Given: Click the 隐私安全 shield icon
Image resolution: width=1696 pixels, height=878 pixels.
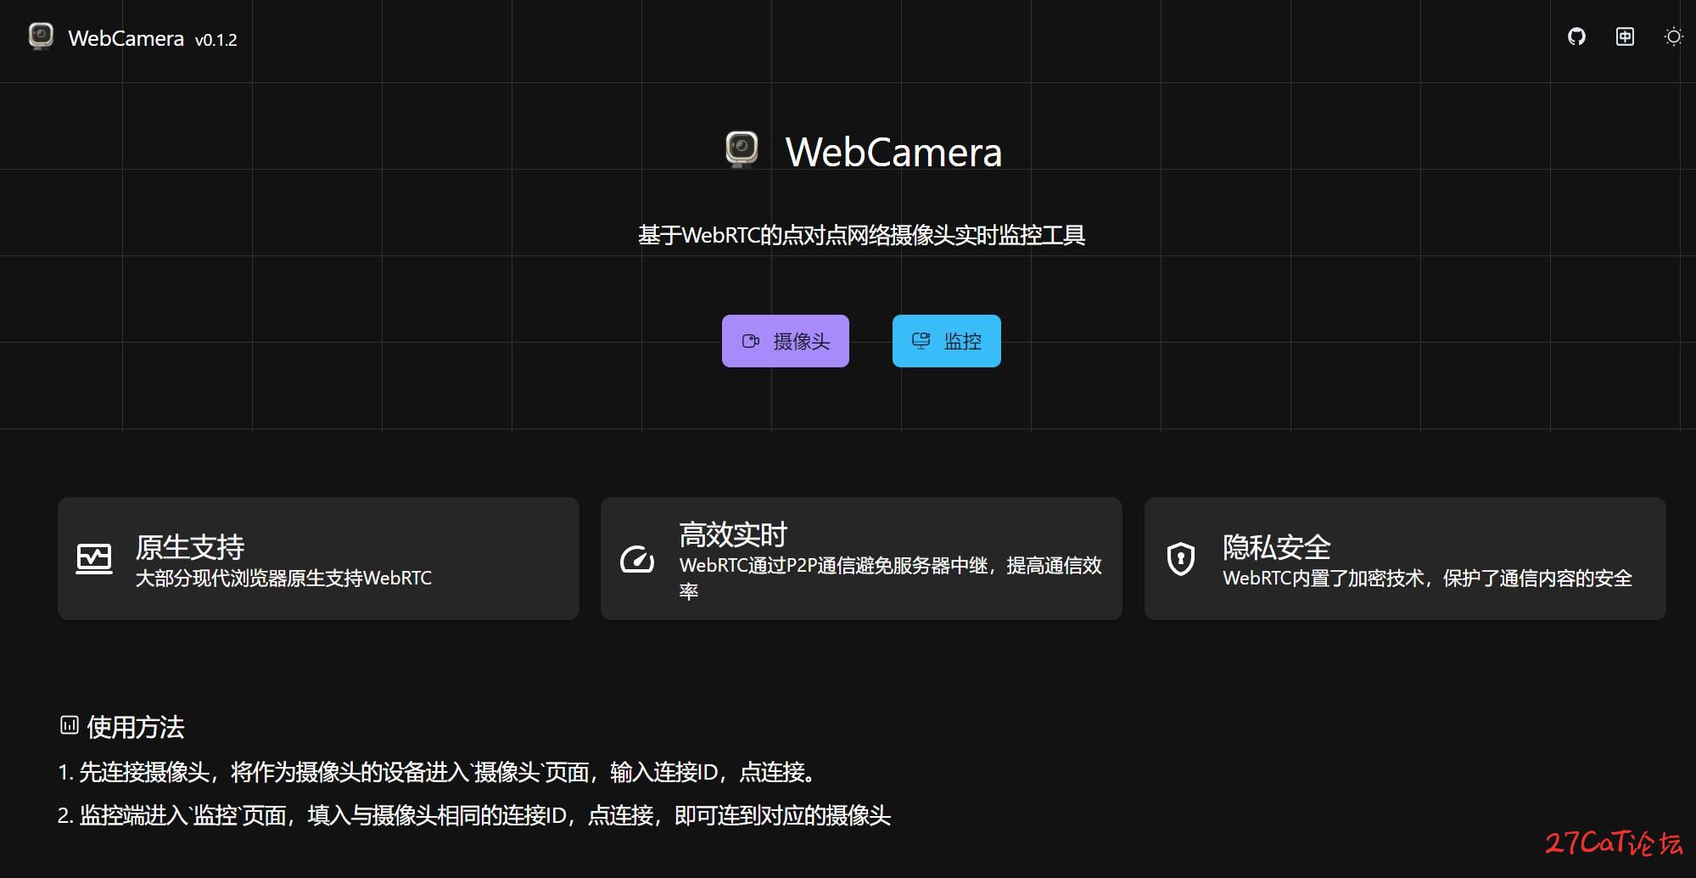Looking at the screenshot, I should pyautogui.click(x=1181, y=559).
